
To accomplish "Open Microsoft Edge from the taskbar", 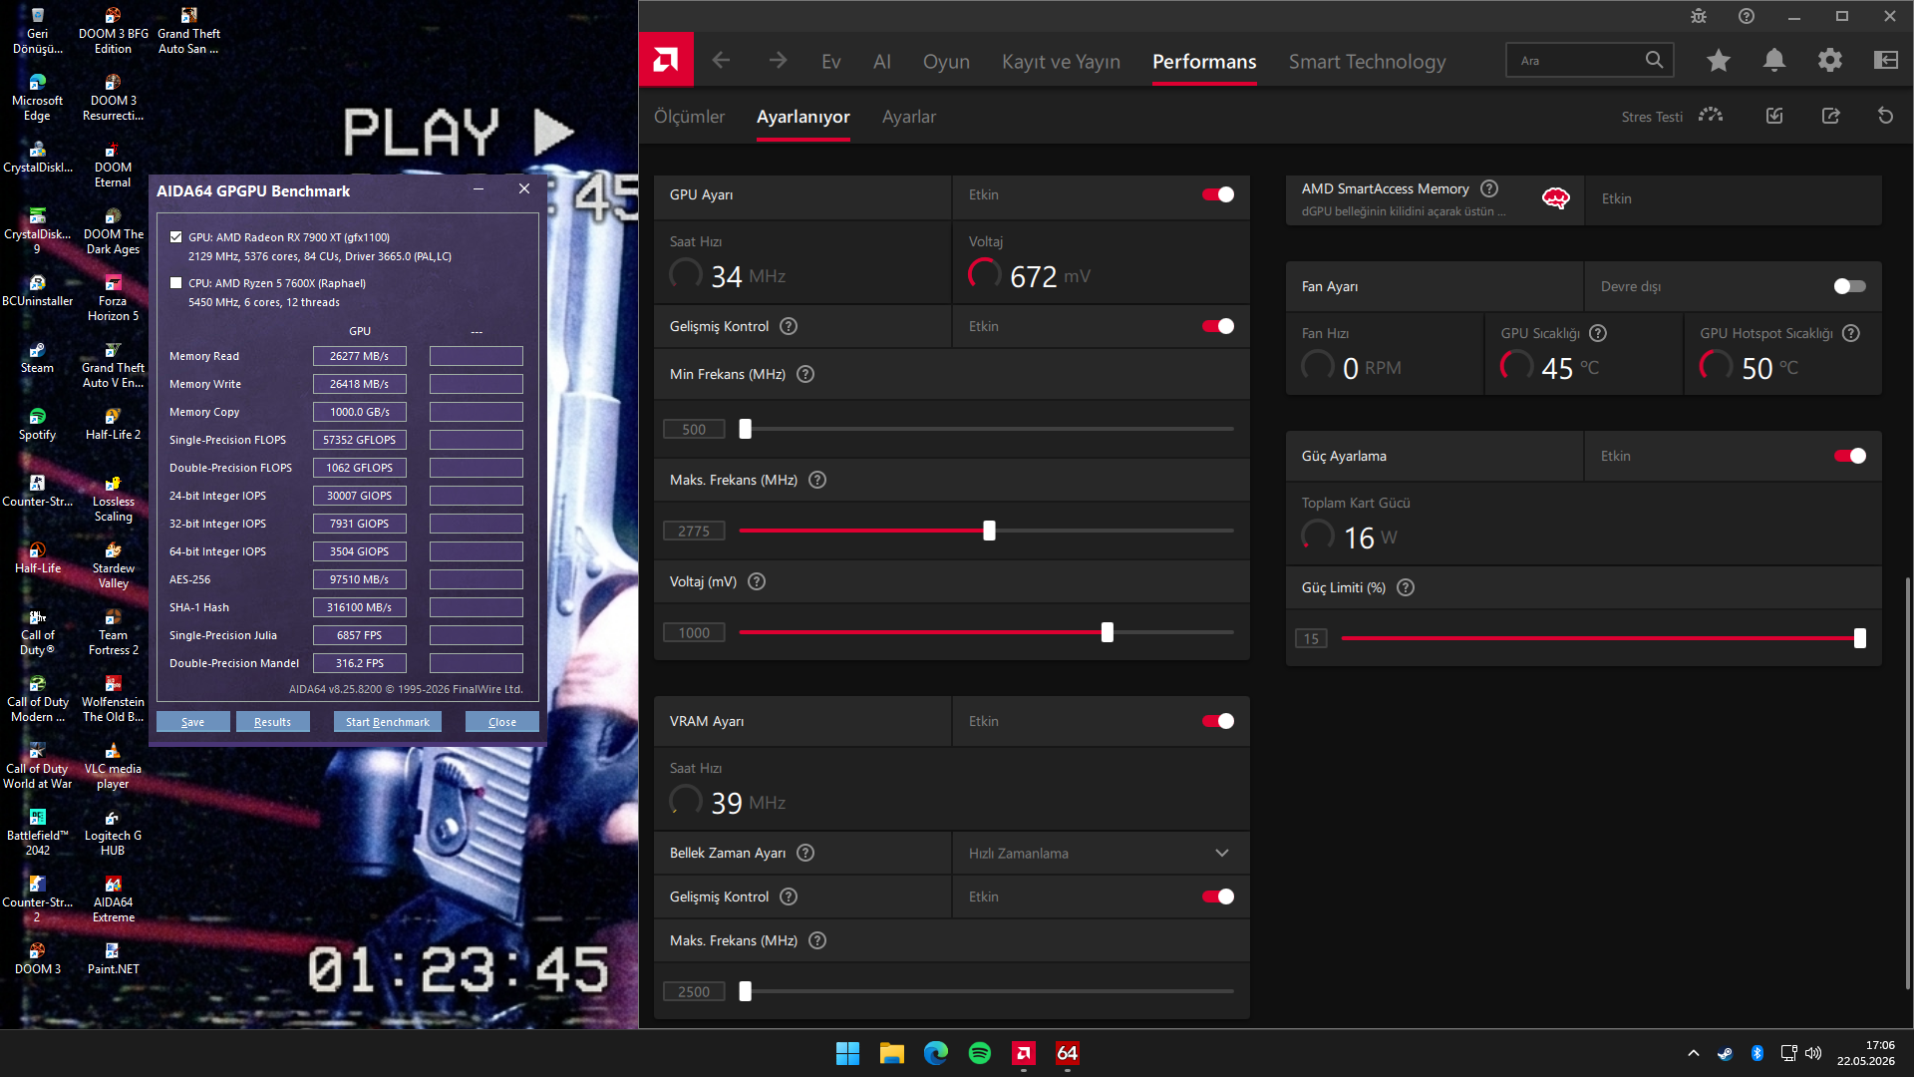I will 936,1053.
